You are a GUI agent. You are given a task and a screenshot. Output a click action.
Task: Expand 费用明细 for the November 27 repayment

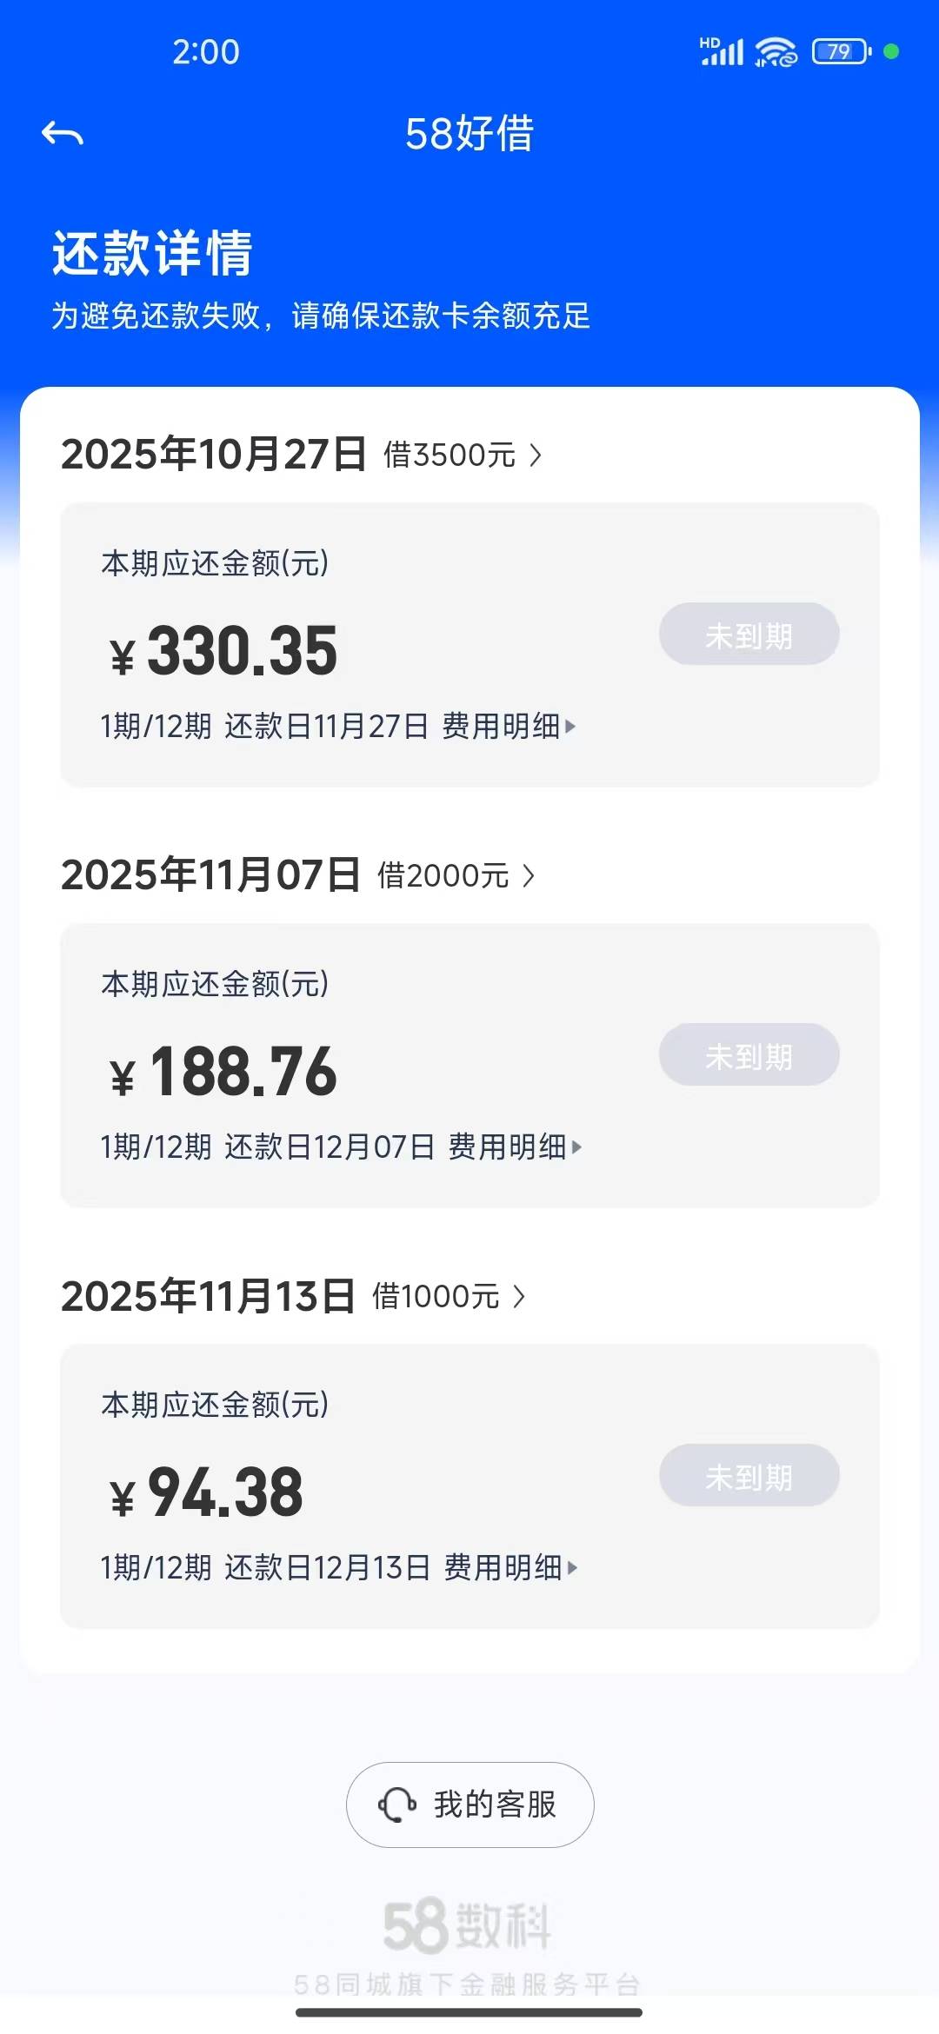(509, 726)
